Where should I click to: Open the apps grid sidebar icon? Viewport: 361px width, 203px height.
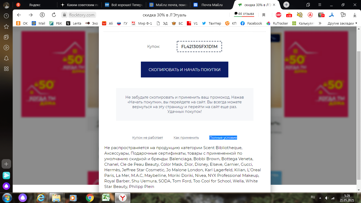pyautogui.click(x=6, y=69)
